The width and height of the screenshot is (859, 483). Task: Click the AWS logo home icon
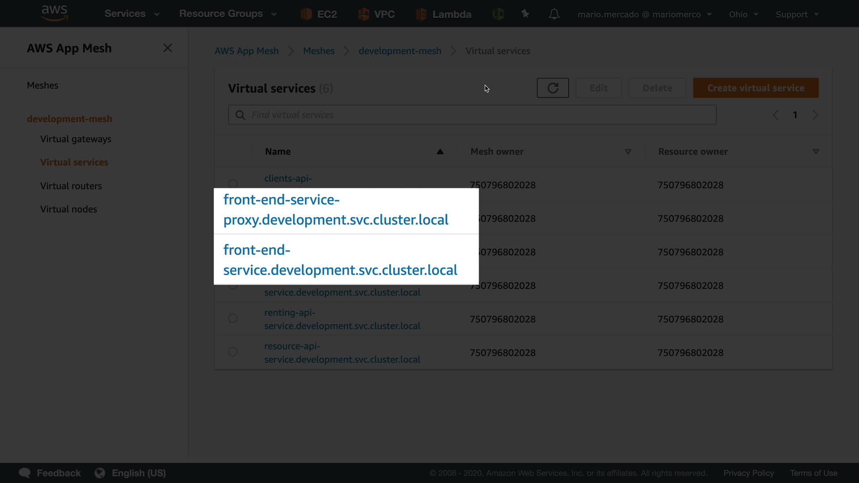click(x=54, y=13)
